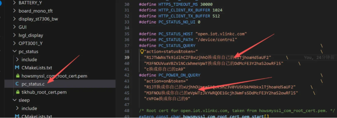The image size is (337, 118).
Task: Expand the BATTERY_Y folder chevron
Action: 14,3
